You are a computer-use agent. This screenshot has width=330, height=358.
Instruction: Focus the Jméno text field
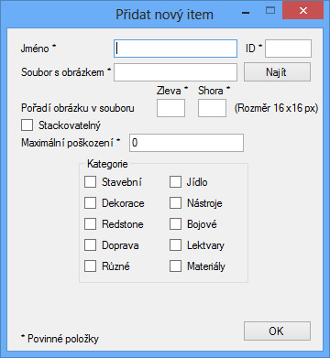(x=175, y=49)
